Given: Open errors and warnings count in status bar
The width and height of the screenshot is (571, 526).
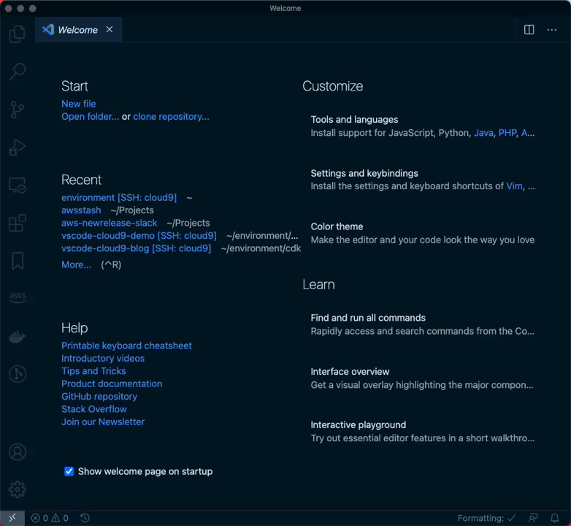Looking at the screenshot, I should [50, 518].
